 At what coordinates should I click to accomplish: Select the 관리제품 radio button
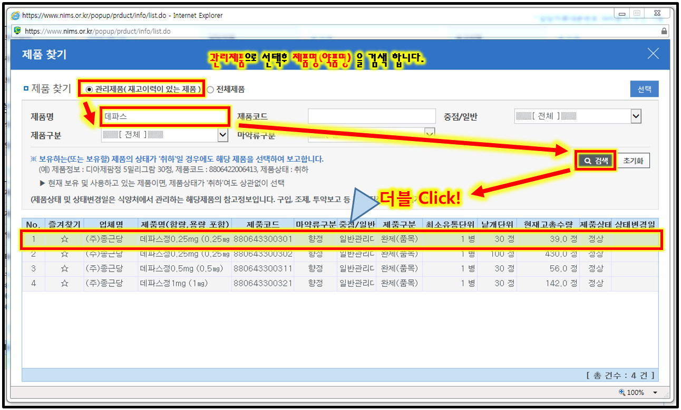(x=89, y=89)
